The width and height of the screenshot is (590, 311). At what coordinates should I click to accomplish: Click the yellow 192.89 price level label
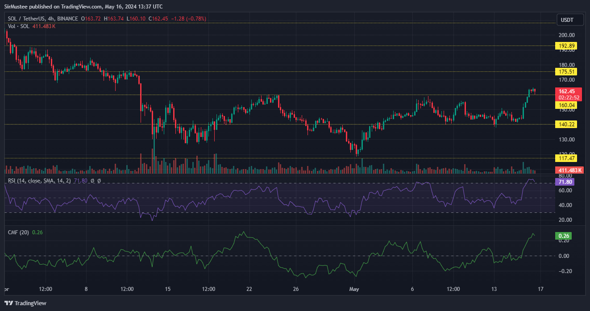[x=566, y=46]
